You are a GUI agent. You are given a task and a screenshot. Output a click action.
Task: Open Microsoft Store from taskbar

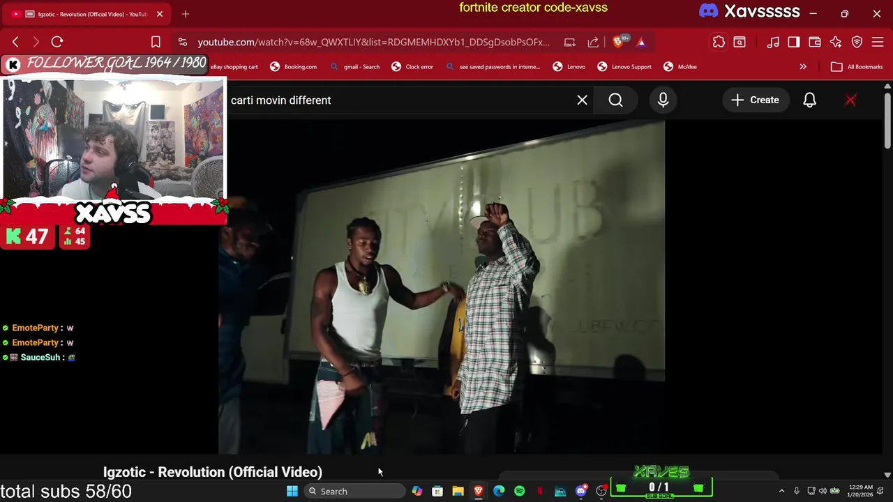click(437, 492)
